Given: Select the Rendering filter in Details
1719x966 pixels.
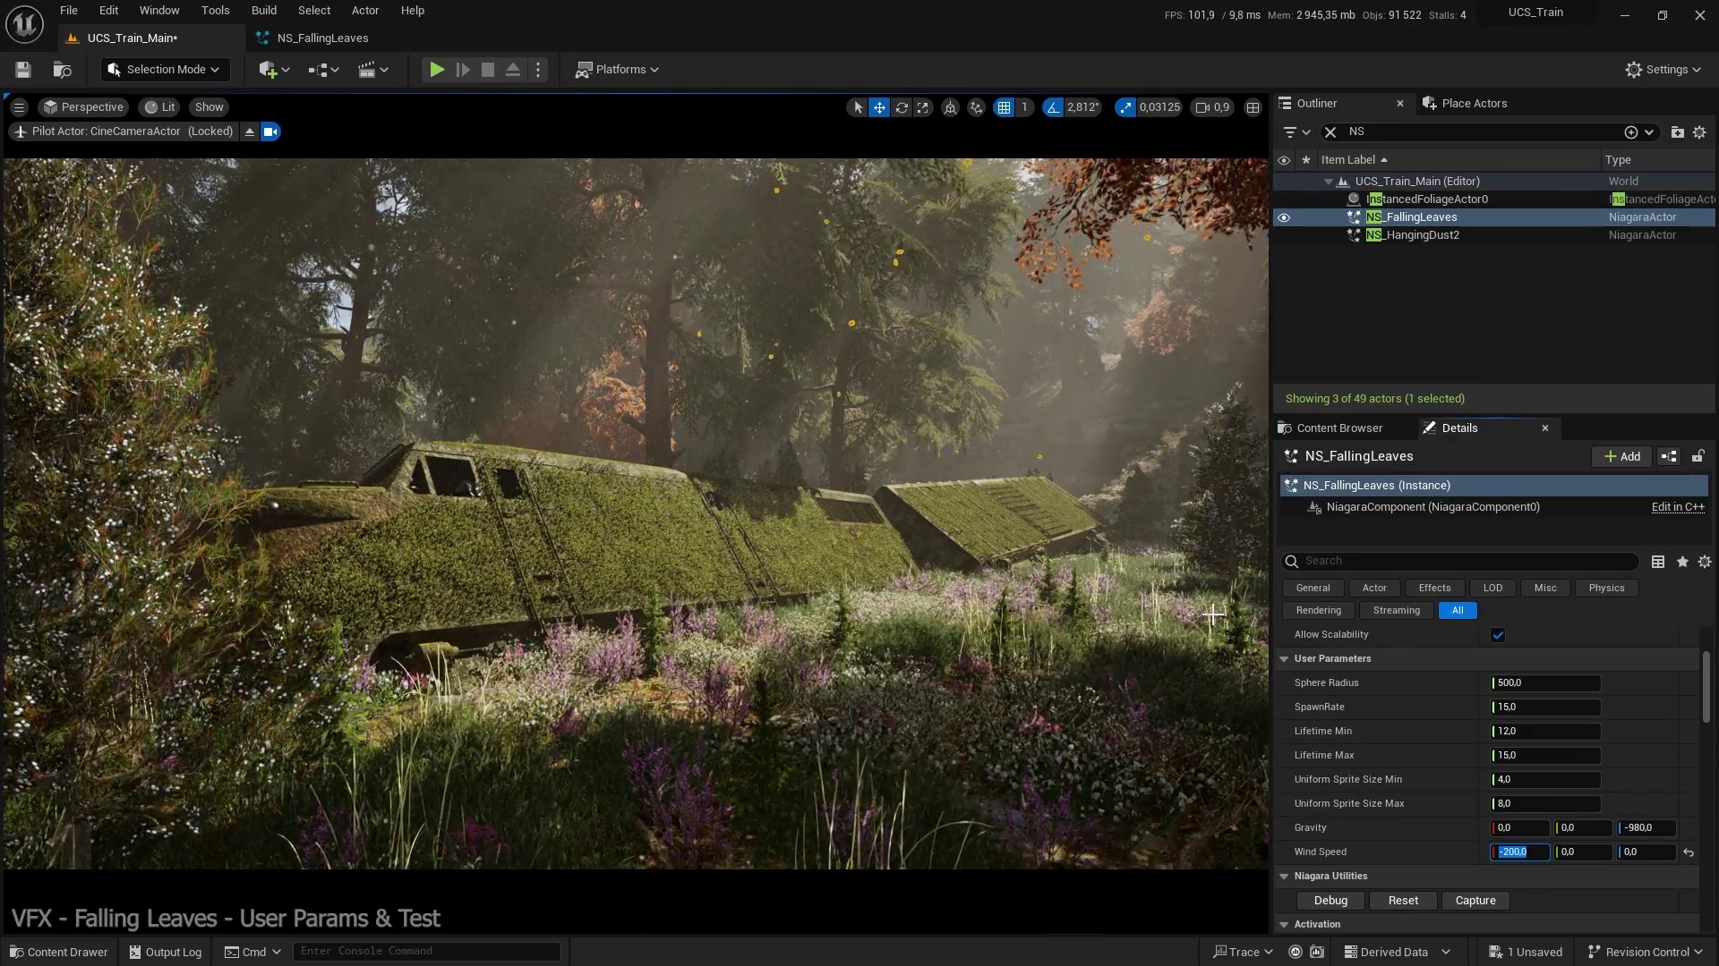Looking at the screenshot, I should pyautogui.click(x=1318, y=611).
